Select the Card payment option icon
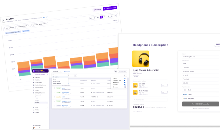Viewport: 220px width, 133px height. click(x=184, y=90)
